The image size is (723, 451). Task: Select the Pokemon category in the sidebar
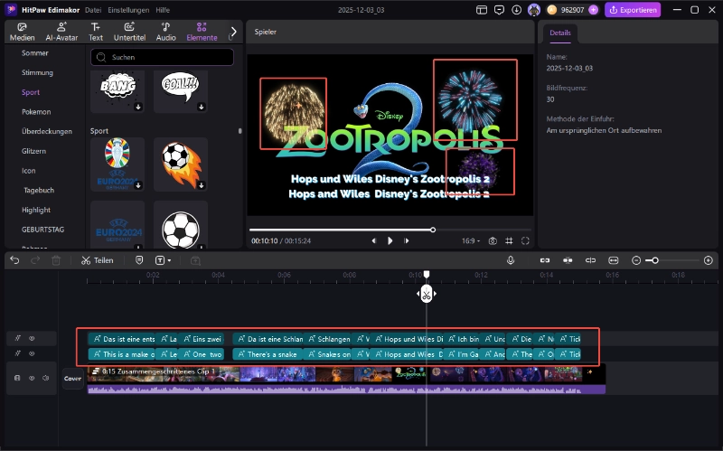(x=36, y=112)
